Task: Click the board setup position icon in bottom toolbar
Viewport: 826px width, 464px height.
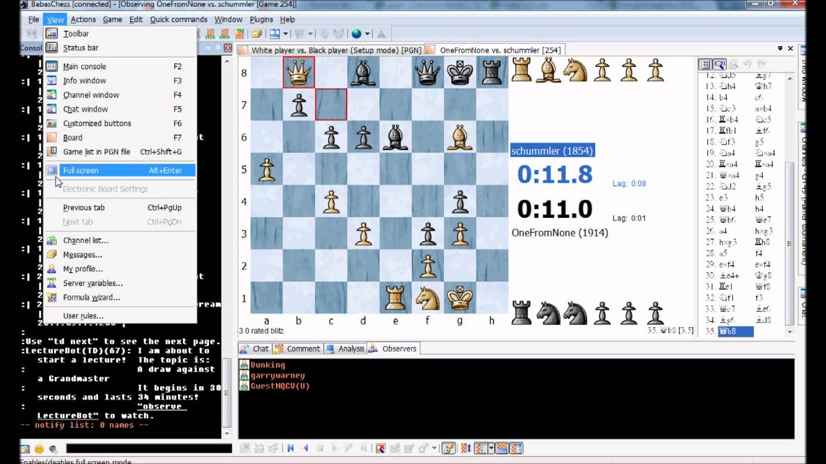Action: pyautogui.click(x=381, y=449)
